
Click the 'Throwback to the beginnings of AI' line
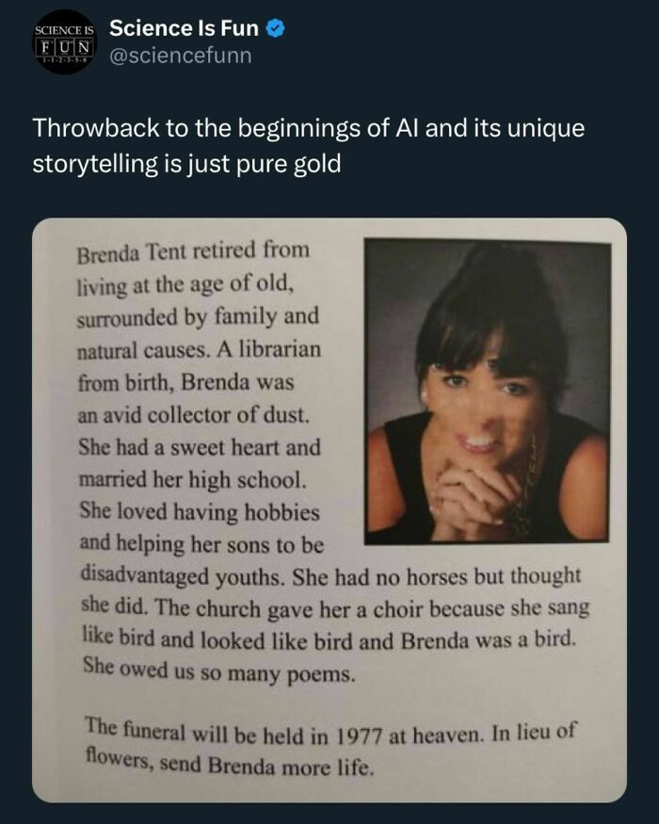(x=309, y=128)
